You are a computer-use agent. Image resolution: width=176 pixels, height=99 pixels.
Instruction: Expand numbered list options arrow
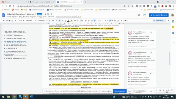(112, 21)
